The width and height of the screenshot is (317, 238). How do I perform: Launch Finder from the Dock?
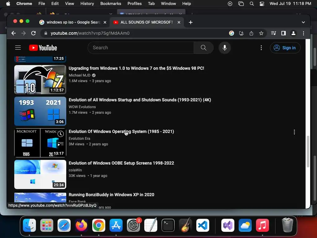29,225
